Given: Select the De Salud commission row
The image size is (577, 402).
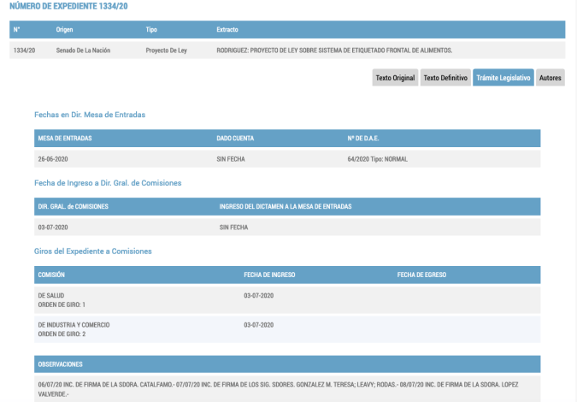Looking at the screenshot, I should coord(62,299).
